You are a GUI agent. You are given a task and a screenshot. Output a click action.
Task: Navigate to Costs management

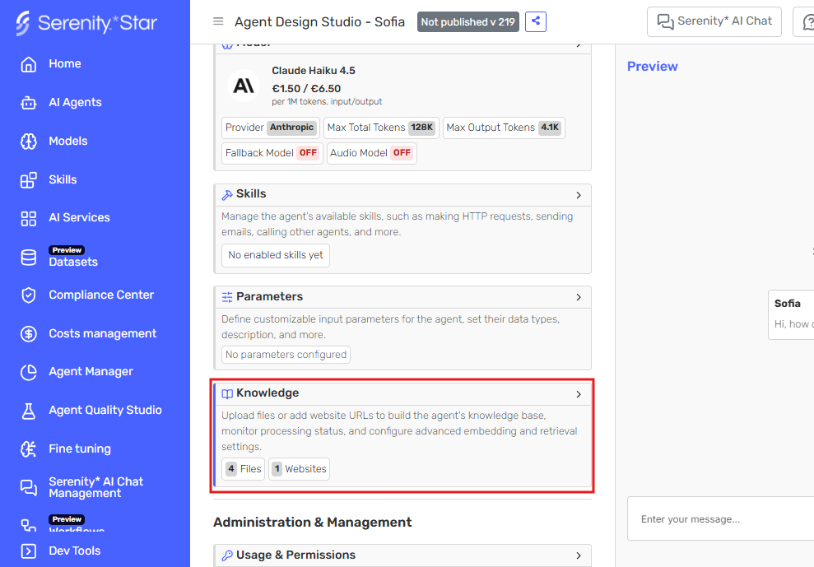pyautogui.click(x=102, y=333)
